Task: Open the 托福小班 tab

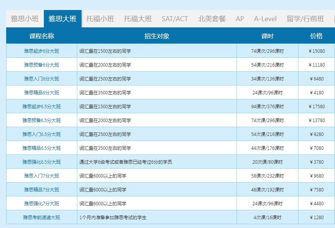Action: (100, 19)
